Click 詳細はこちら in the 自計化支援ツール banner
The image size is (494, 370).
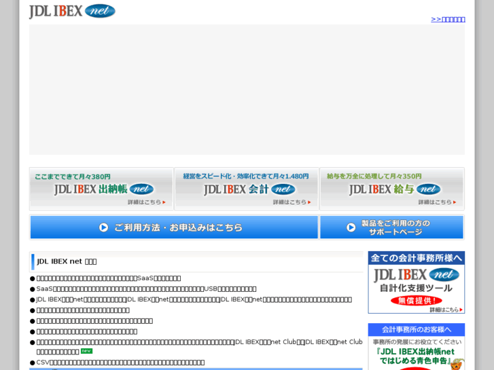446,310
